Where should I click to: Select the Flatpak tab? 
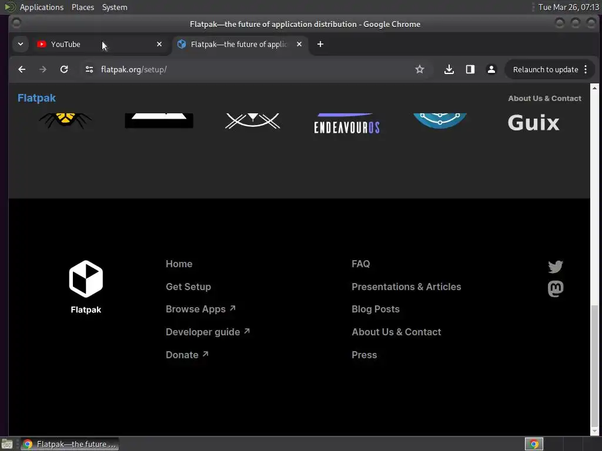[x=240, y=44]
